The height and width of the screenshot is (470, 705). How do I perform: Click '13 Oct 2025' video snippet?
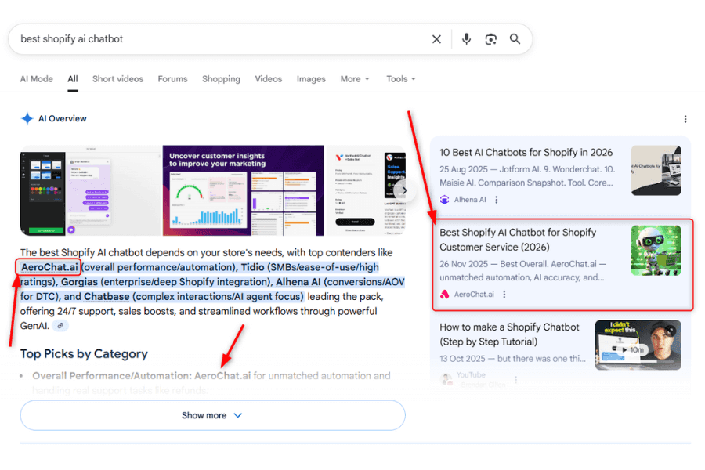(x=512, y=359)
